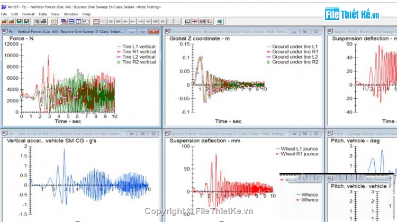Activate the Jounce (Front) window title bar
This screenshot has height=222, width=397.
pos(243,134)
